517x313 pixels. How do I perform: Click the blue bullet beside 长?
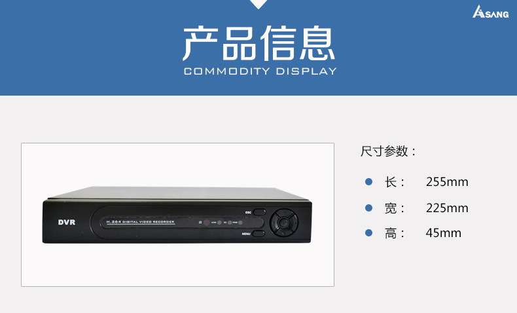[x=368, y=181]
